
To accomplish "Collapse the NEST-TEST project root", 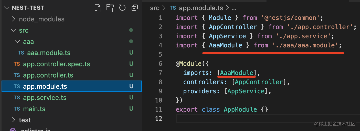I will (7, 8).
